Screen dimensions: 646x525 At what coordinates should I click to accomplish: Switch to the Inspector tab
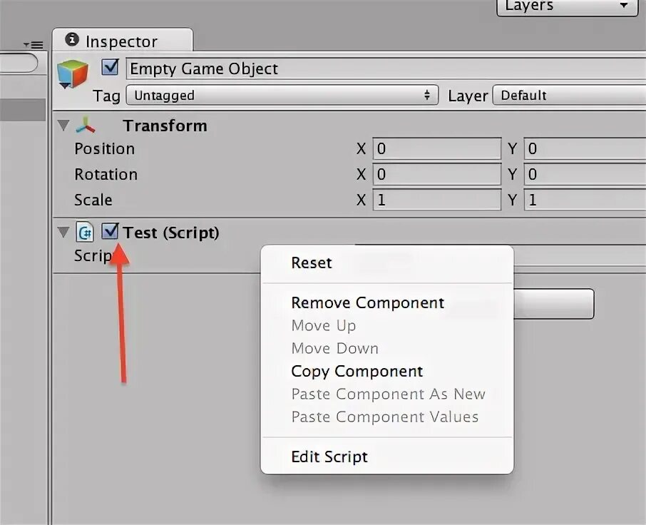[x=123, y=41]
